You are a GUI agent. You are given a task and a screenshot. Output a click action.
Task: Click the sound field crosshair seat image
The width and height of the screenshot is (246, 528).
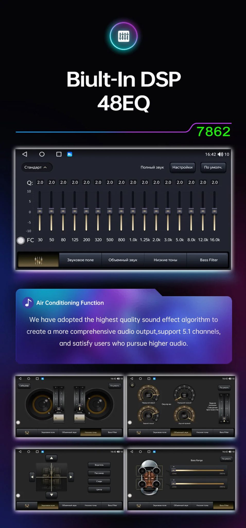51,477
